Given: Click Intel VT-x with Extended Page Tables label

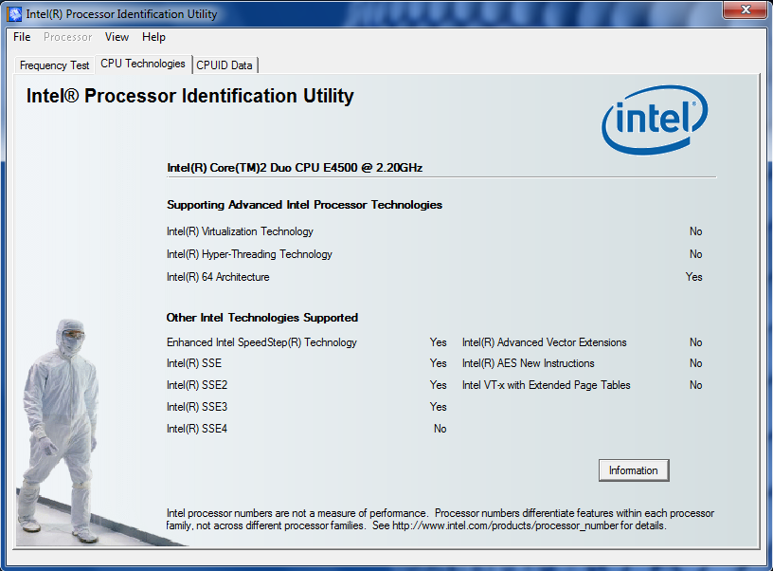Looking at the screenshot, I should (x=547, y=385).
